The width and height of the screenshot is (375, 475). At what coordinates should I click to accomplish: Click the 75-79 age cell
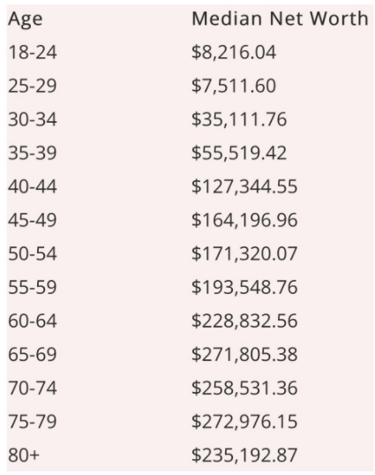(x=33, y=422)
